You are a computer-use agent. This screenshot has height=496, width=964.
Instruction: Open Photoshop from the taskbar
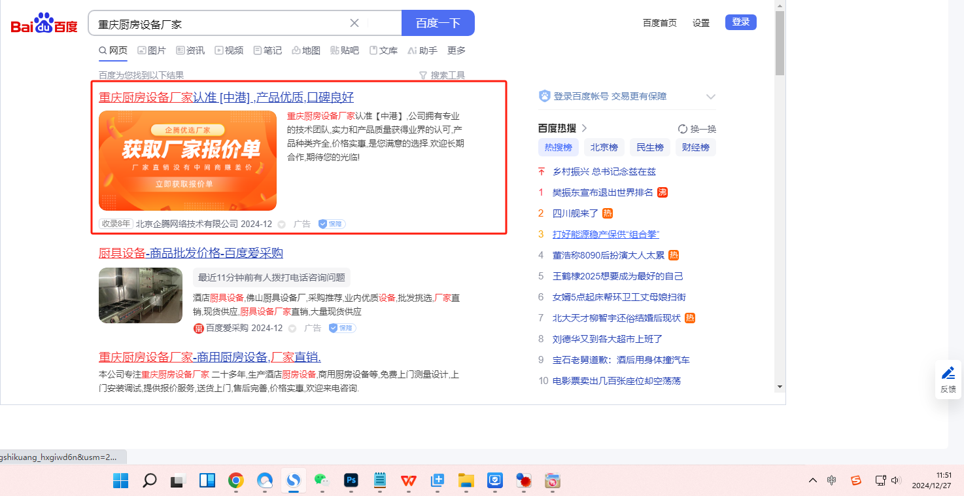coord(351,481)
